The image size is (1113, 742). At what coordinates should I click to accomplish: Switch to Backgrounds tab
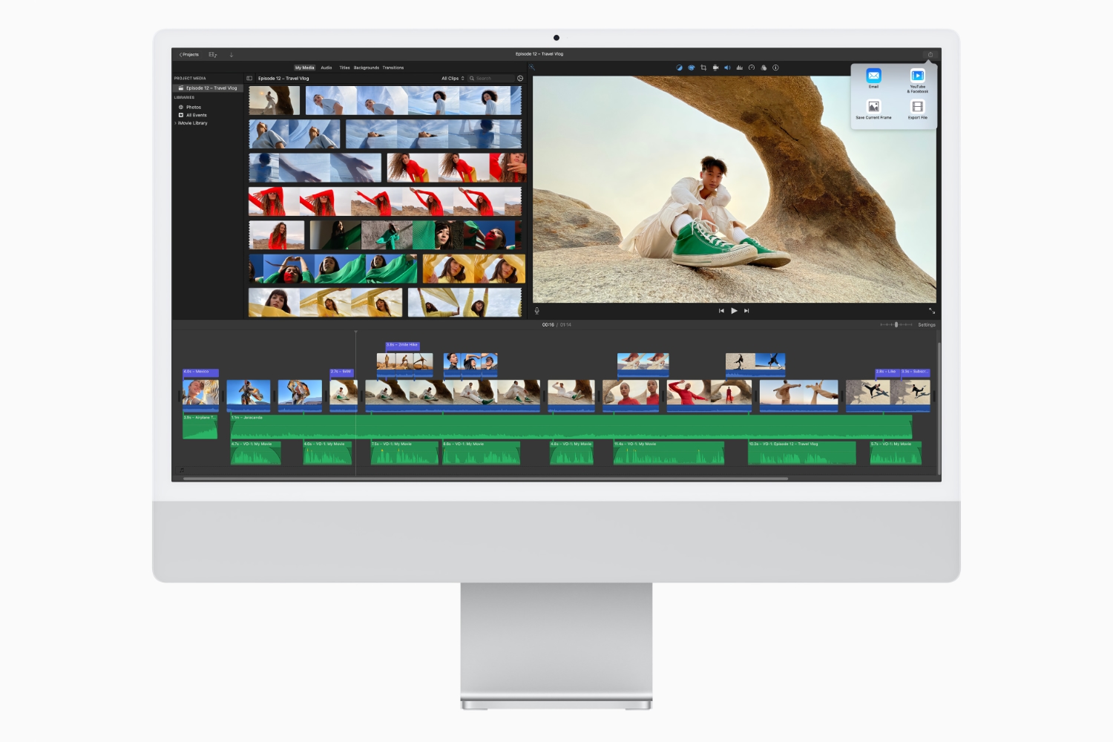click(367, 68)
